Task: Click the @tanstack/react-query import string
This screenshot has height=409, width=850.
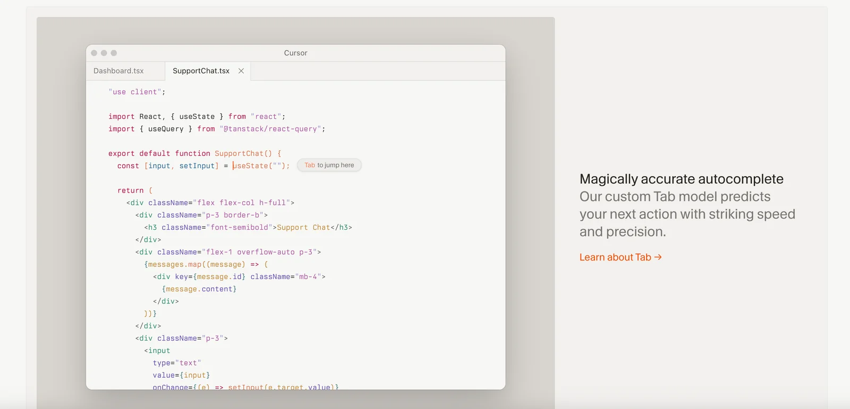Action: (x=270, y=129)
